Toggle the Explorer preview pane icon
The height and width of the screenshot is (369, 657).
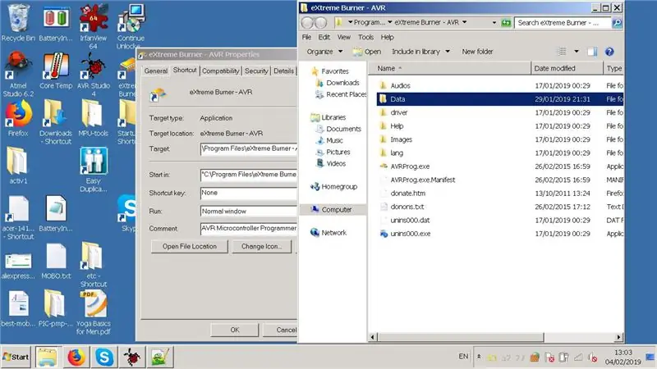point(591,52)
